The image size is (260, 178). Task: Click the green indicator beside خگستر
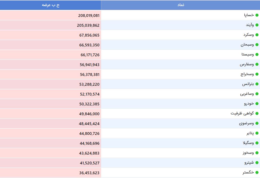point(257,173)
